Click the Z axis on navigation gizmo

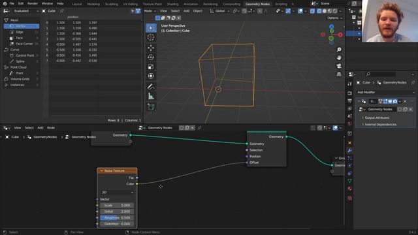[x=331, y=27]
